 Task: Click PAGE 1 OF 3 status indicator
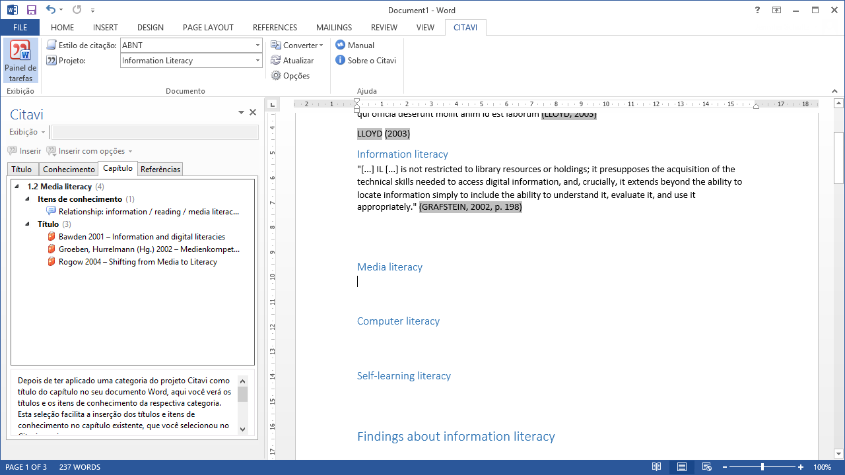(x=26, y=467)
